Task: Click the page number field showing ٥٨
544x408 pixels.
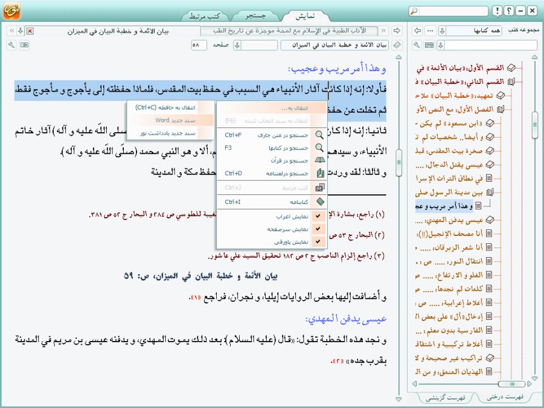Action: pos(199,45)
